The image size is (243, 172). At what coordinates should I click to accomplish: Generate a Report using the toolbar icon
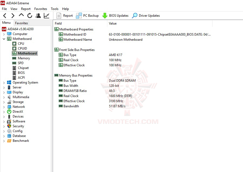[x=65, y=15]
